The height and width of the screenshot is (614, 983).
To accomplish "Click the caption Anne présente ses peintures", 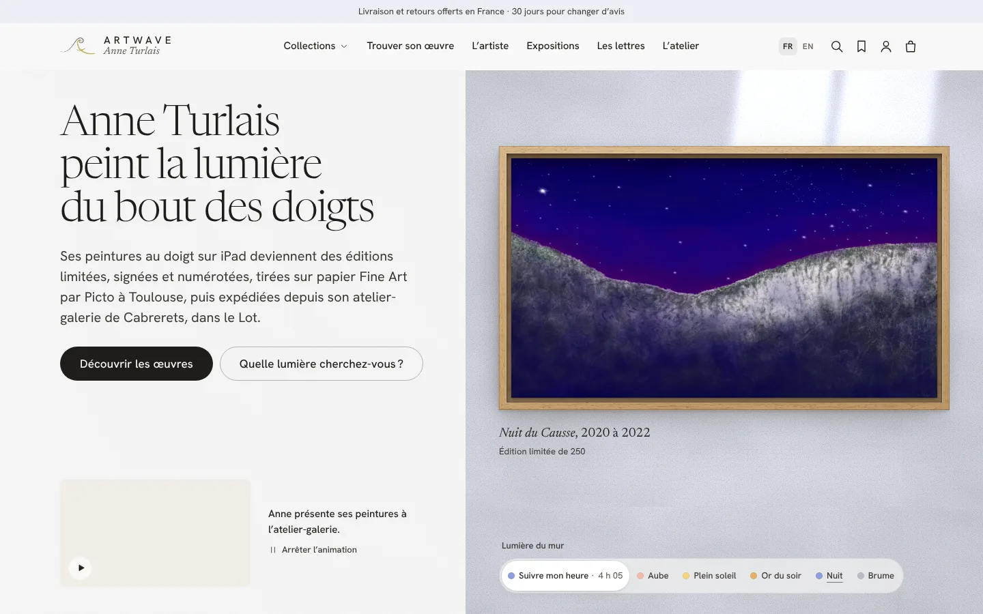I will [337, 521].
